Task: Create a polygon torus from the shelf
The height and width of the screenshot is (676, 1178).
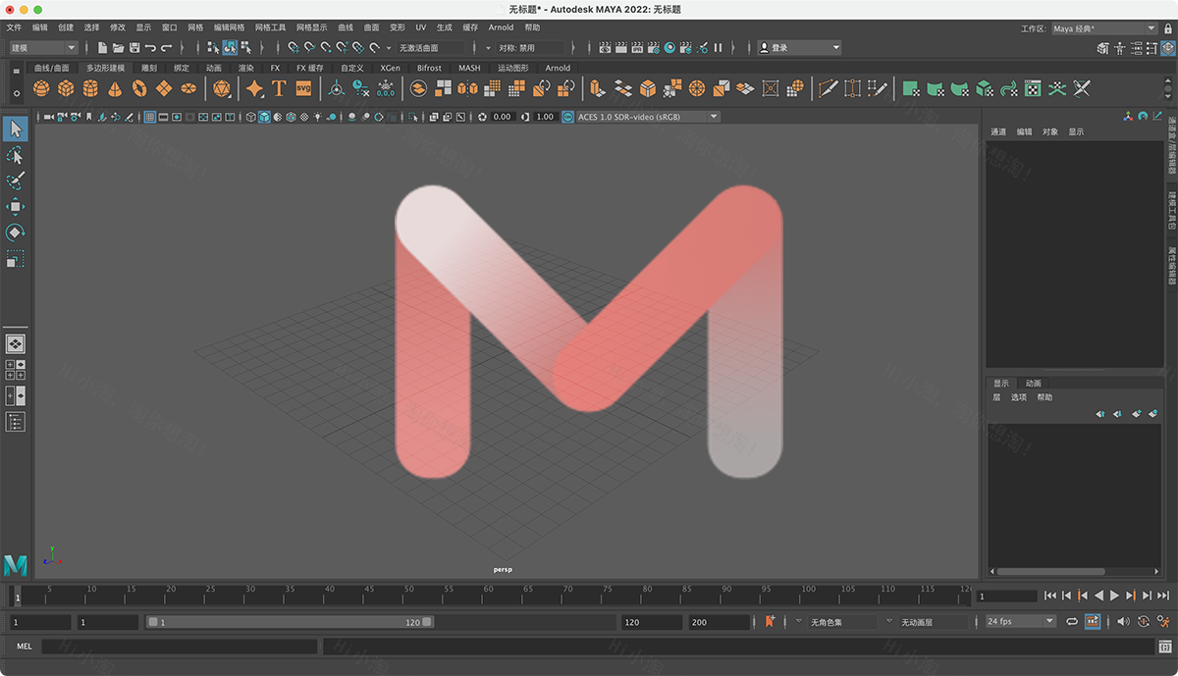Action: pyautogui.click(x=137, y=88)
